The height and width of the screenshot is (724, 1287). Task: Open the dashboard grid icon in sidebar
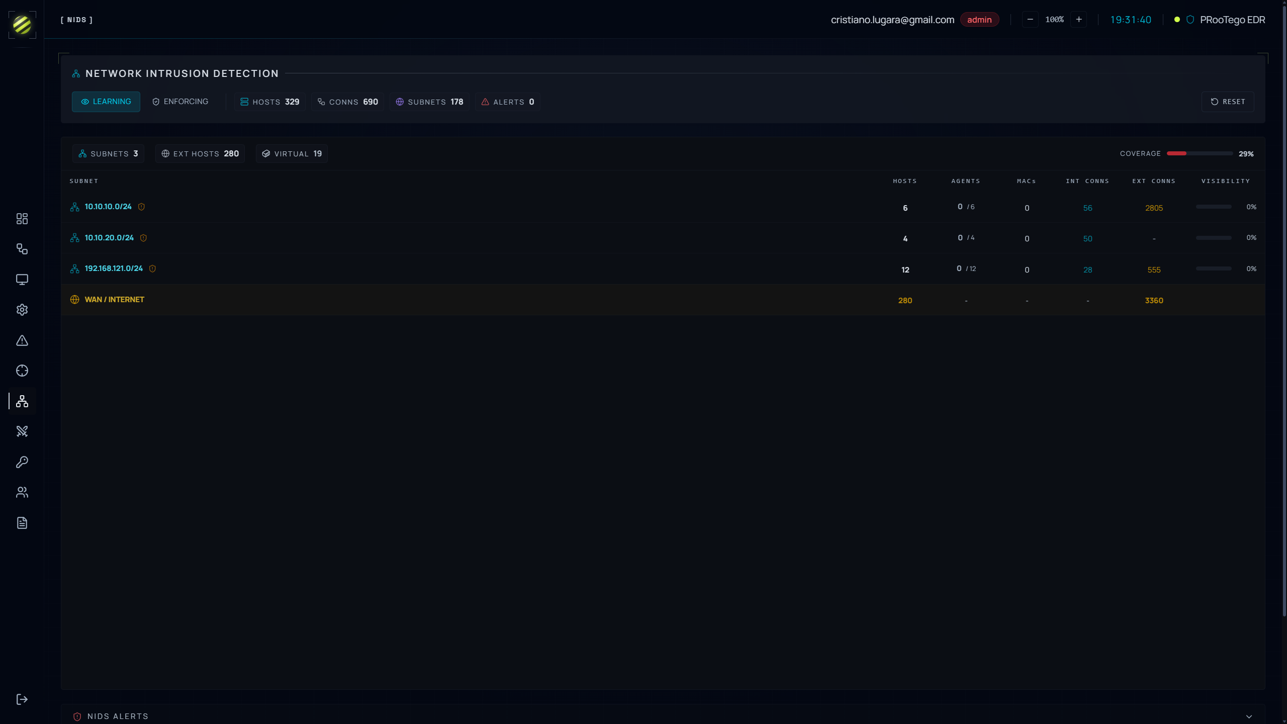click(22, 218)
